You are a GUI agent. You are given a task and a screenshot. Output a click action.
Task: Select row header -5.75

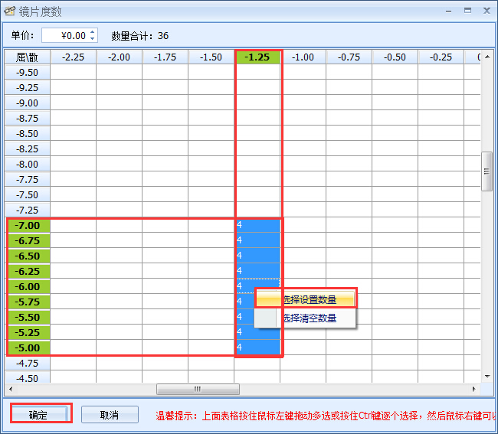[28, 302]
